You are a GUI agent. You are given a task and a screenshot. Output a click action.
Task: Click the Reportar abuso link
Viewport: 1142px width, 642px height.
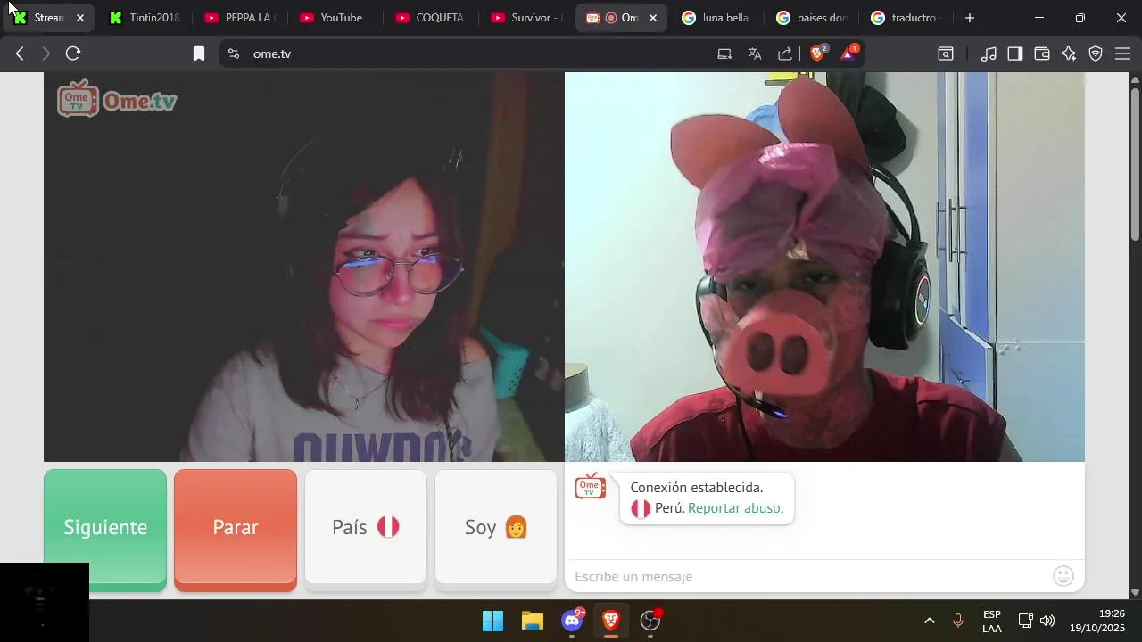click(734, 508)
